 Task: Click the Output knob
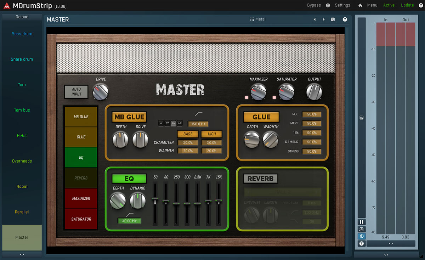coord(314,92)
